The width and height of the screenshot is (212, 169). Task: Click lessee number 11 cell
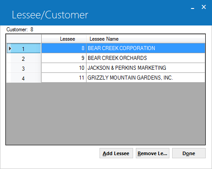[x=64, y=78]
